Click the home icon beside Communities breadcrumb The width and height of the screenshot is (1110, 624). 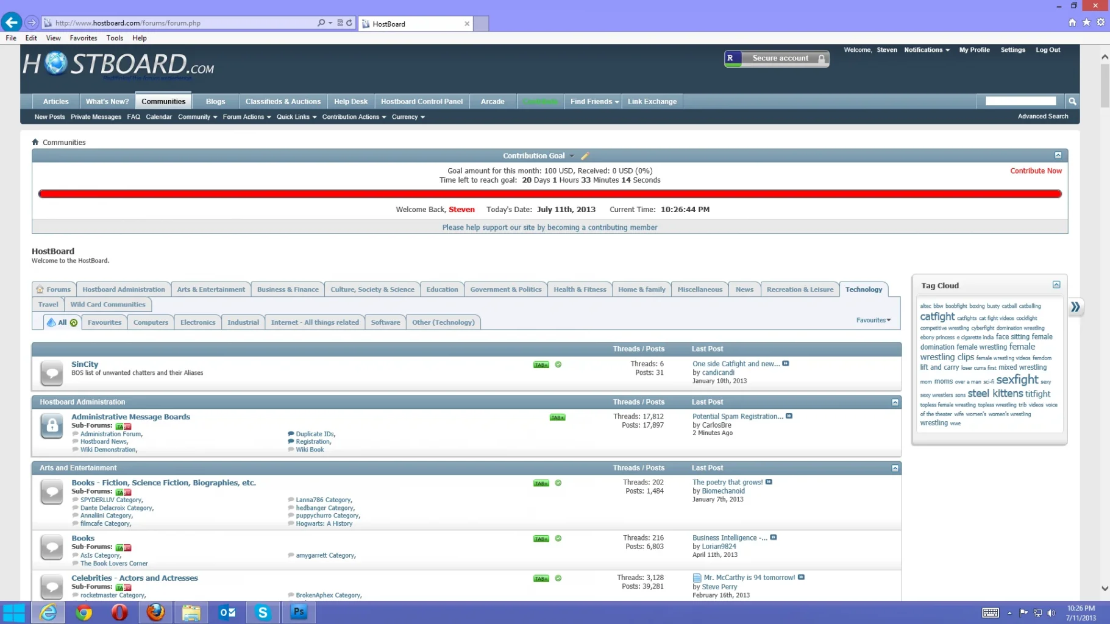tap(35, 142)
